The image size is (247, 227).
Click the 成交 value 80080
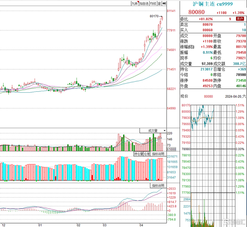(x=207, y=36)
